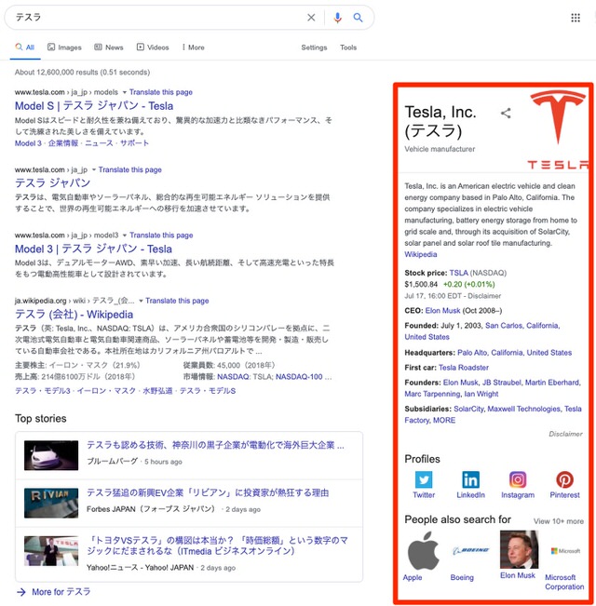Select the Microsoft logo in related searches
This screenshot has width=596, height=606.
tap(565, 551)
